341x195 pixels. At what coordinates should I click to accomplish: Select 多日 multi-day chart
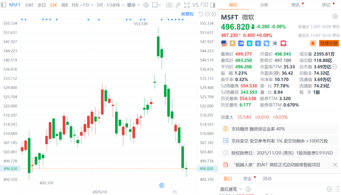(x=42, y=5)
